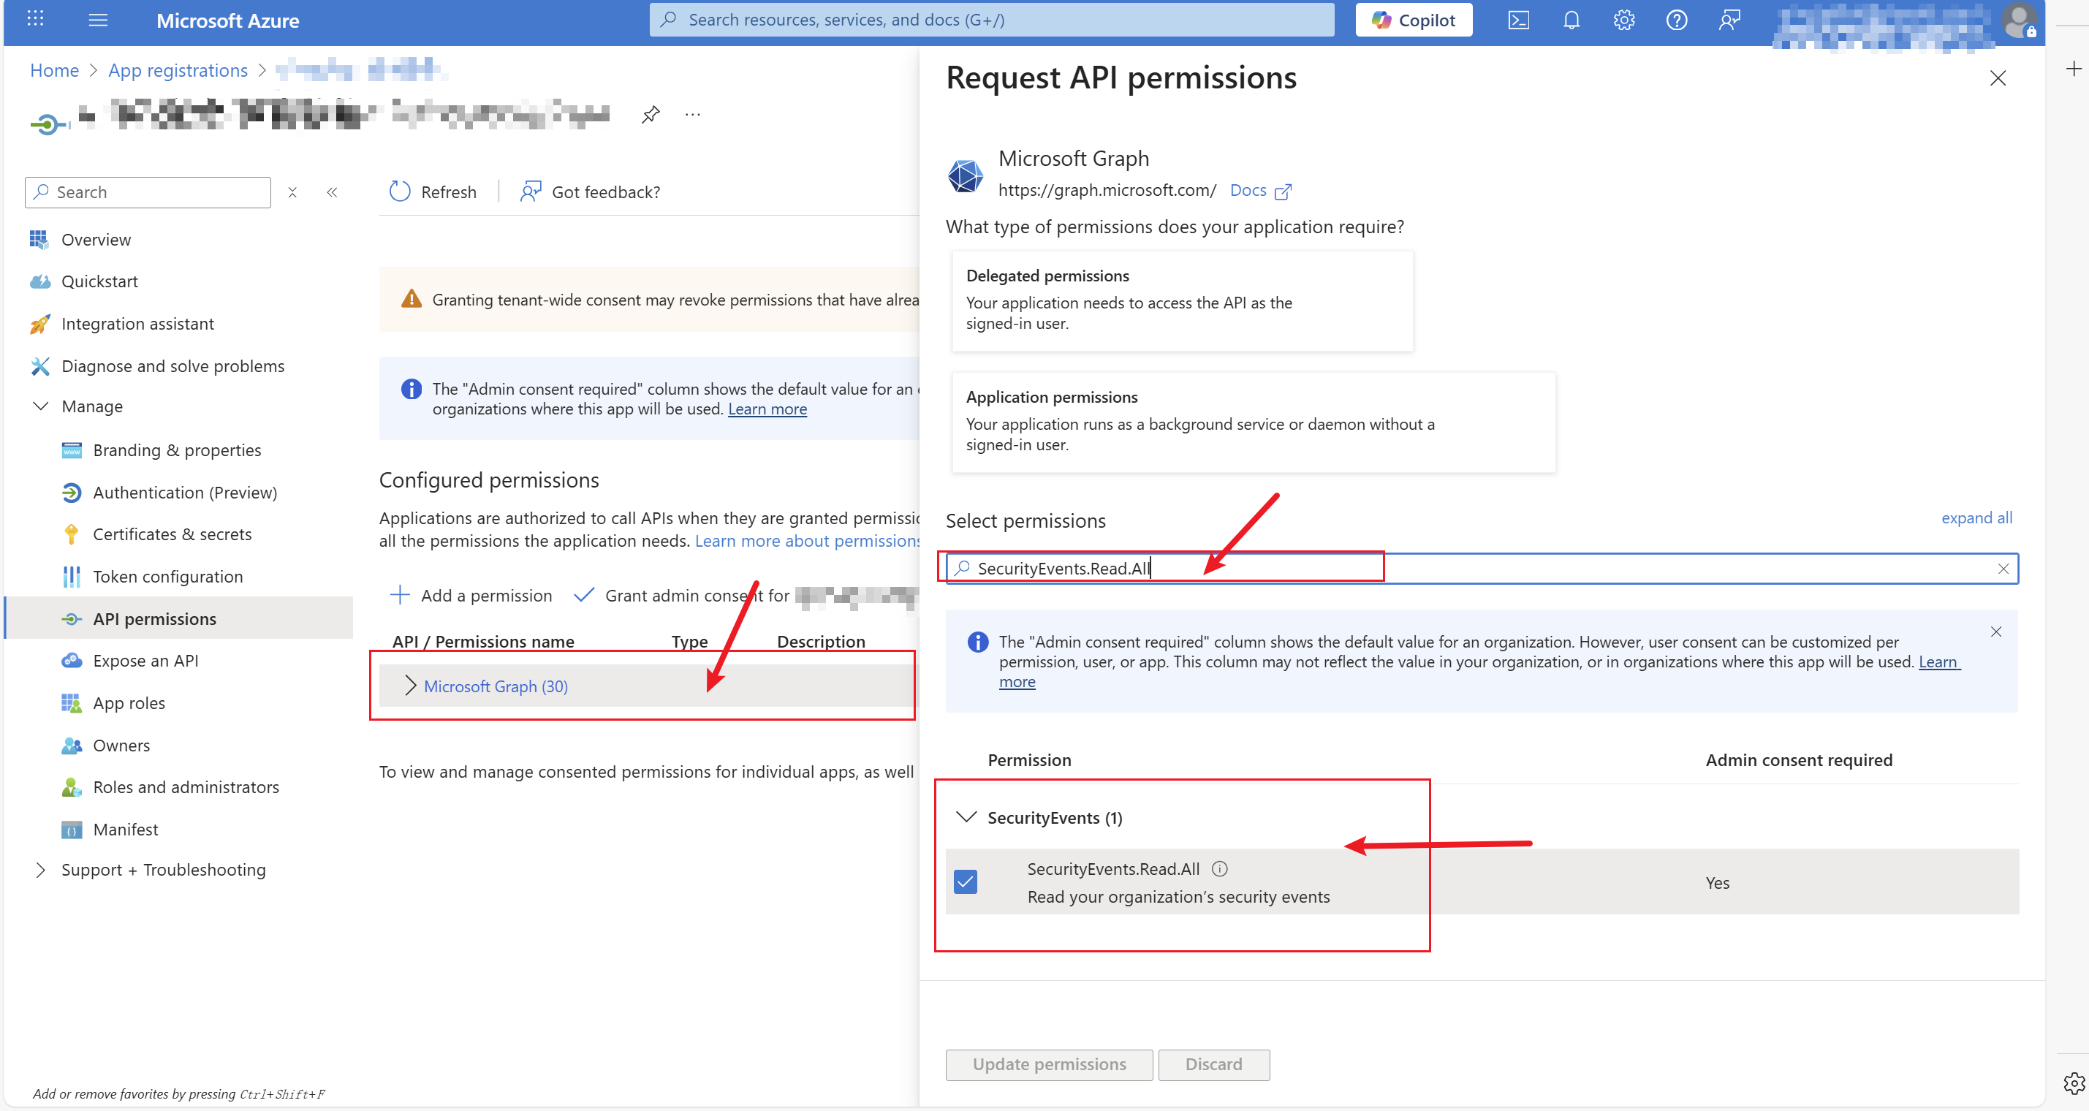Expand Support + Troubleshooting section

pyautogui.click(x=40, y=869)
